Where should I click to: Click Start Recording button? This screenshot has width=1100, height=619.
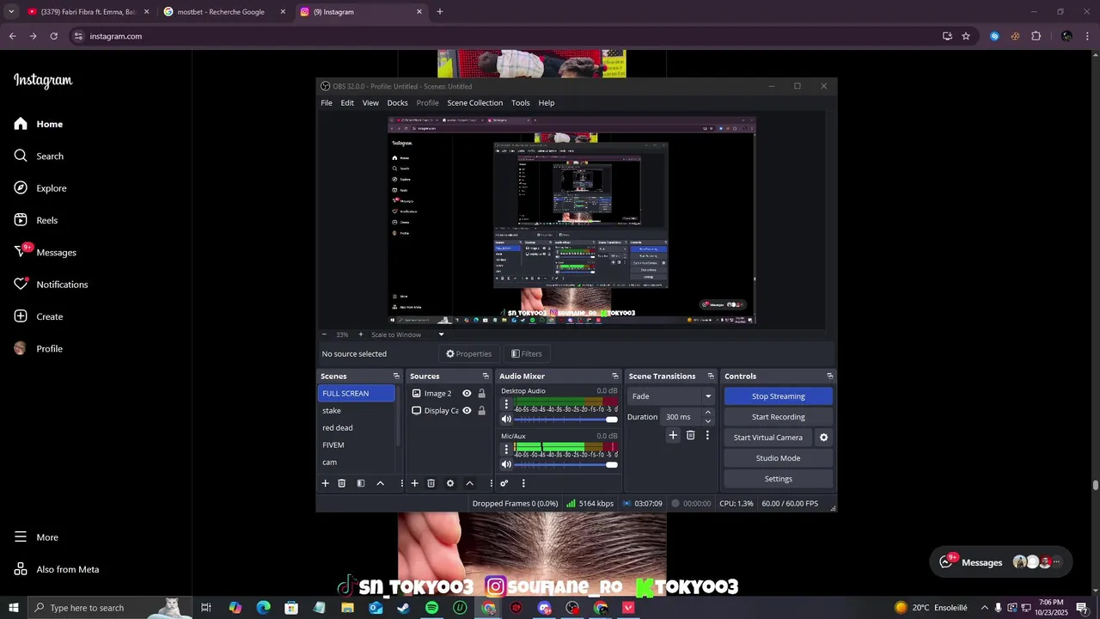coord(779,417)
